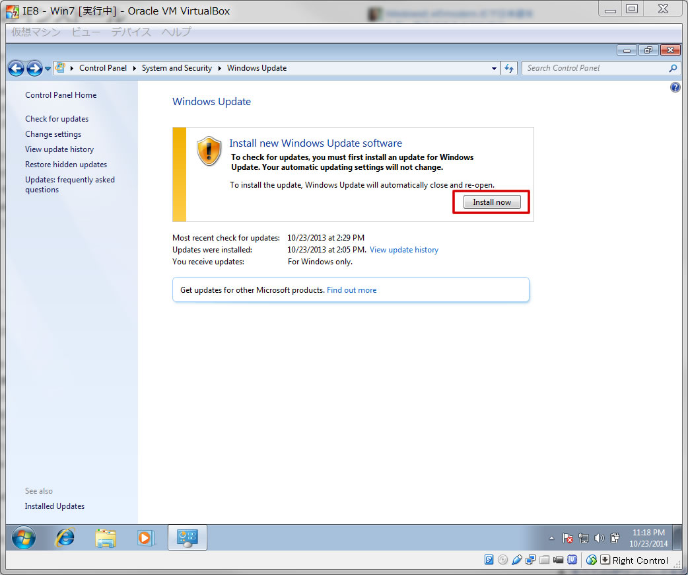Screen dimensions: 688x575
Task: Open the 仮想マシン menu in VirtualBox
Action: click(36, 32)
